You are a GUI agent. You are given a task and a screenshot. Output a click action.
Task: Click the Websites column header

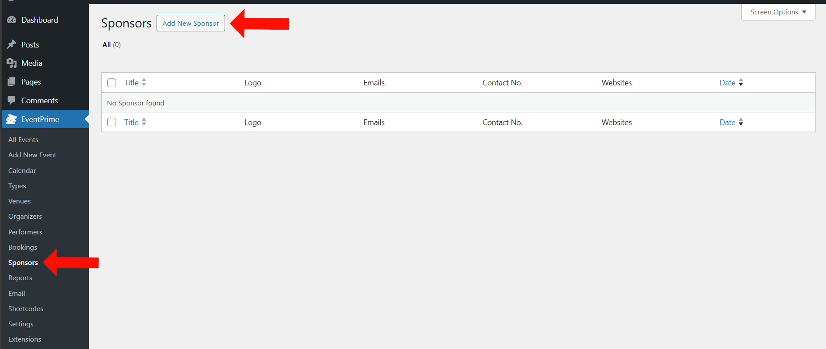617,82
